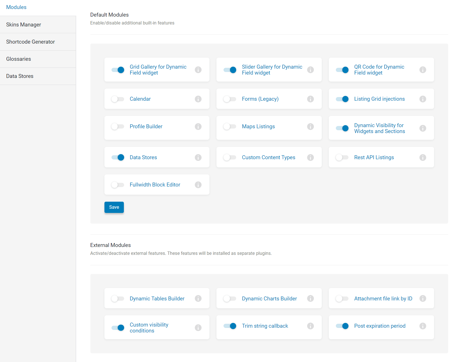Enable Dynamic Charts Builder

click(x=230, y=298)
